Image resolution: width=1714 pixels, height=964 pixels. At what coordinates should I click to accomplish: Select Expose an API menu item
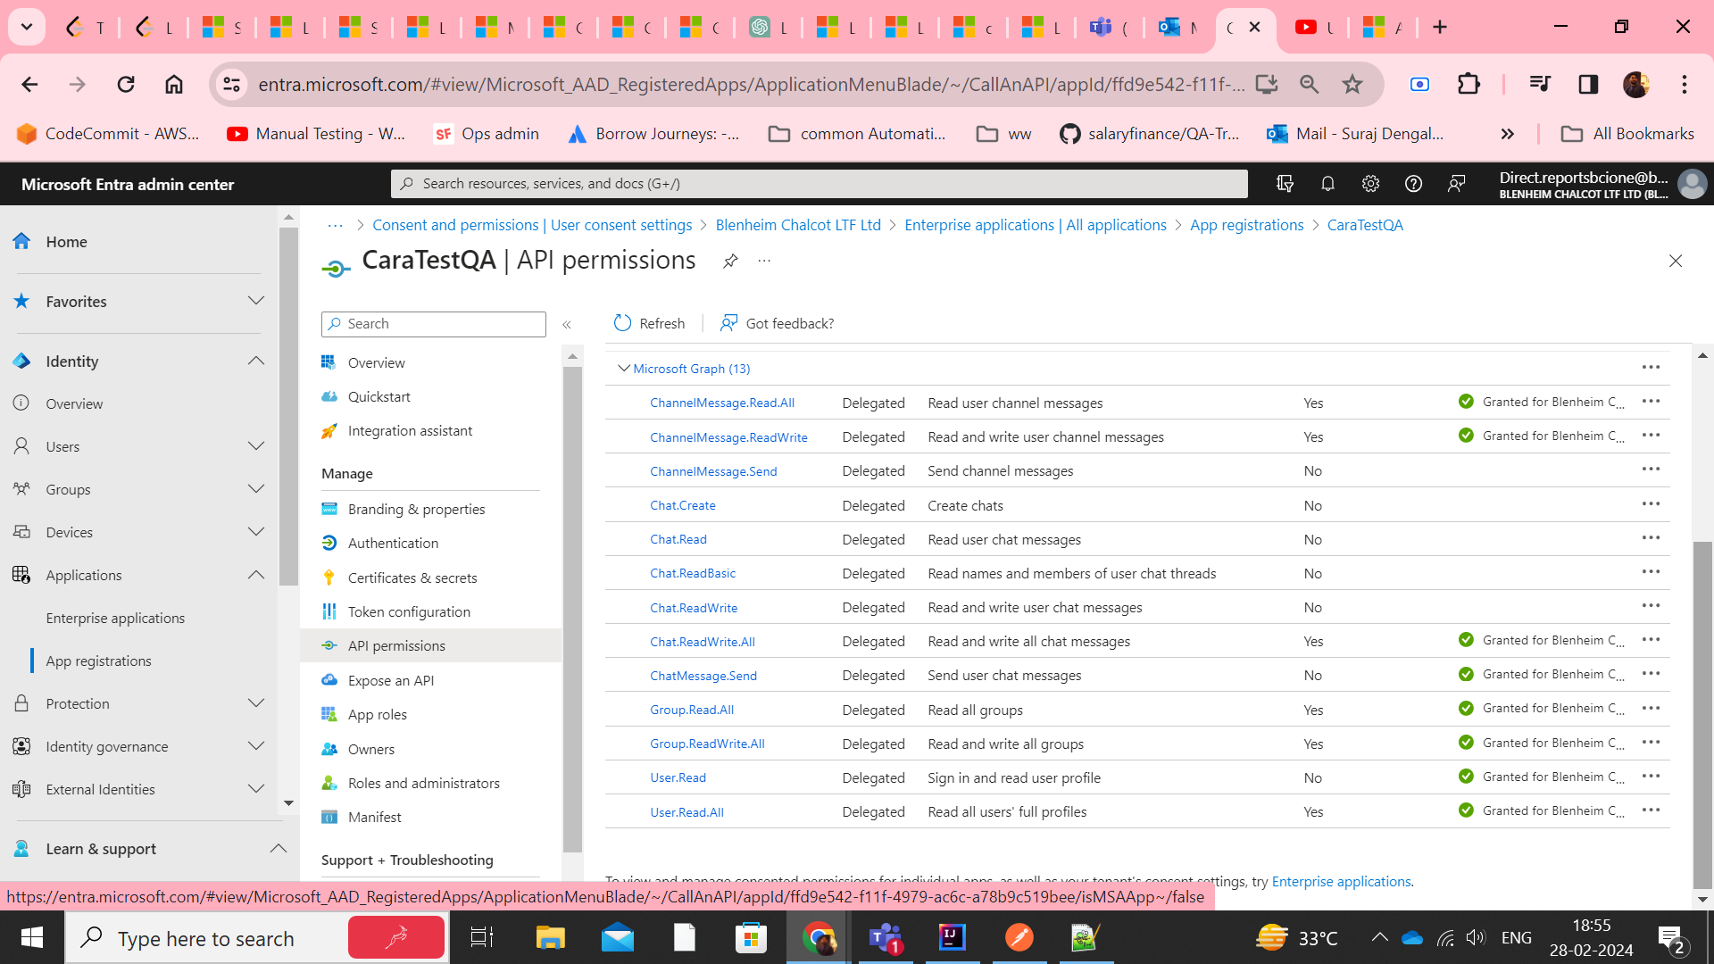(x=390, y=680)
